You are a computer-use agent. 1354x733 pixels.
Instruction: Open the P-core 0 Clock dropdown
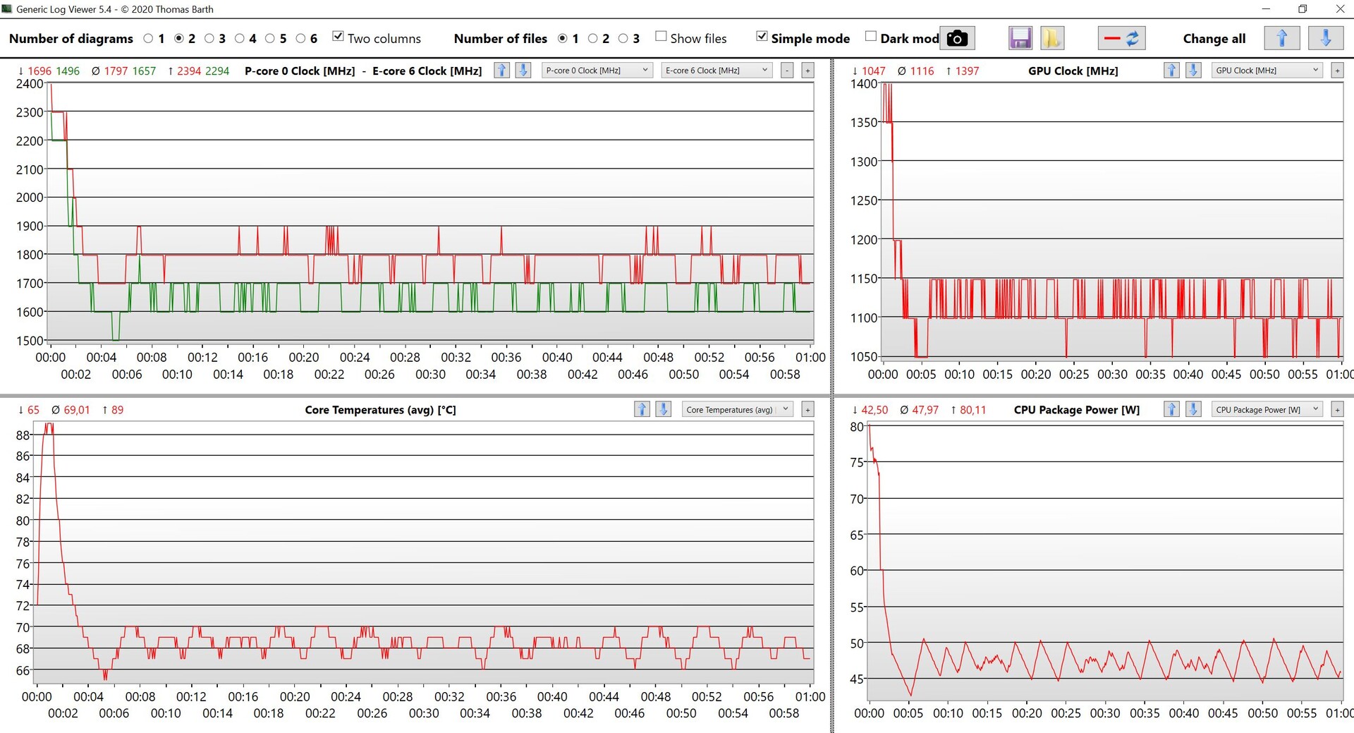point(597,71)
